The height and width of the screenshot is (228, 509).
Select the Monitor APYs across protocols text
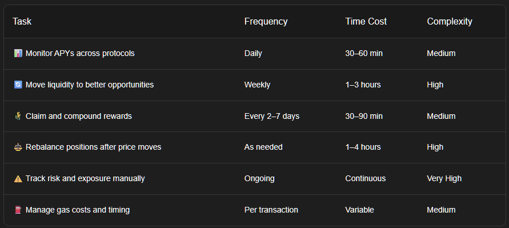coord(80,53)
